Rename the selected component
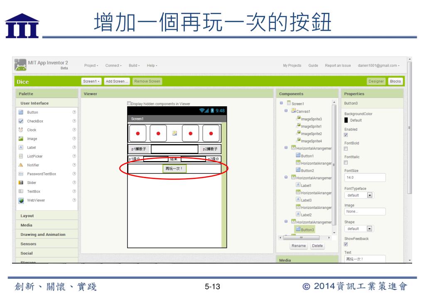This screenshot has width=425, height=294. [x=298, y=246]
